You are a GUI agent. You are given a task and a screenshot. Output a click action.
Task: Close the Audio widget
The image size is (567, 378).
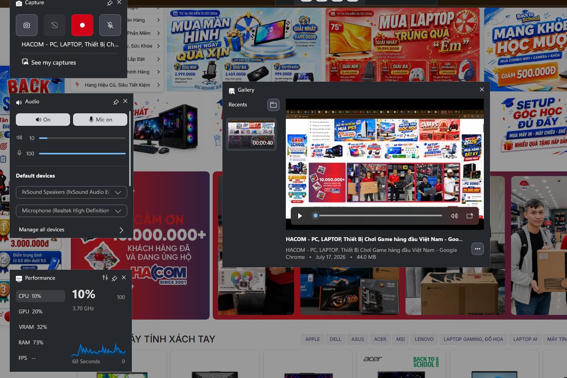[x=125, y=101]
